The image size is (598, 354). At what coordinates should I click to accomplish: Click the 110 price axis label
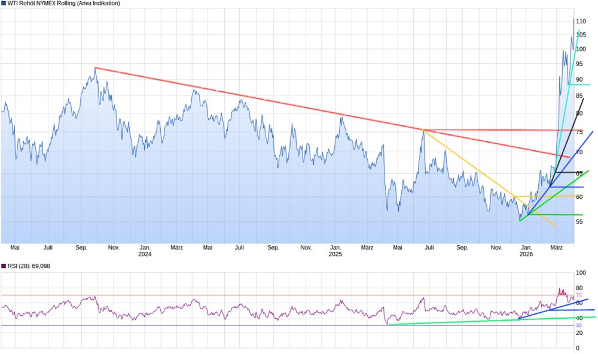coord(581,21)
